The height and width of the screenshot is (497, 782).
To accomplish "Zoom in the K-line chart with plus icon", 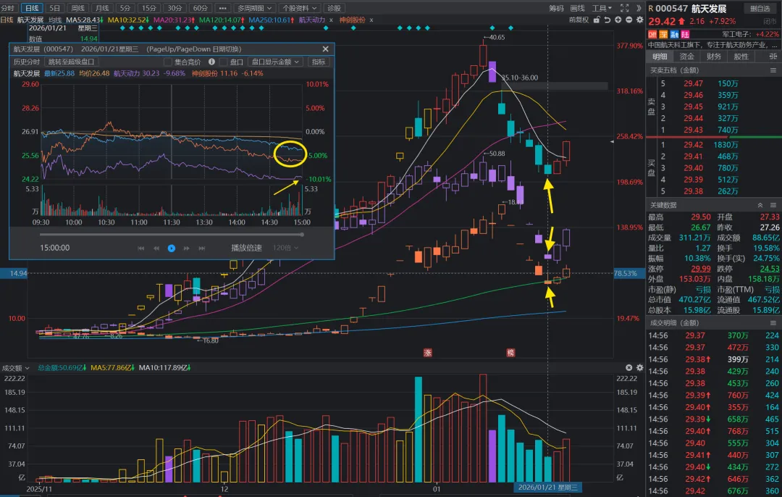I will tap(618, 20).
